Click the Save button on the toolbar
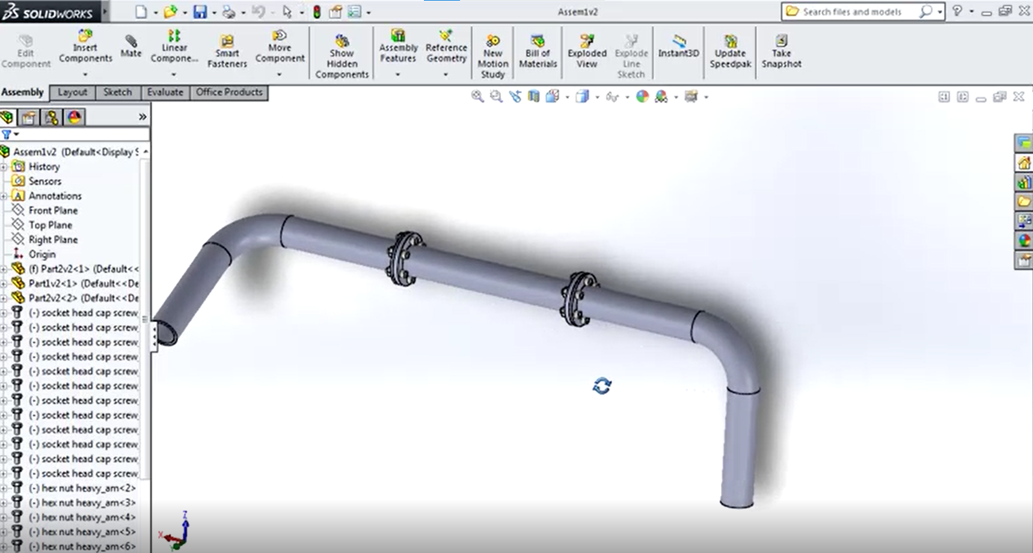This screenshot has width=1033, height=553. tap(201, 11)
